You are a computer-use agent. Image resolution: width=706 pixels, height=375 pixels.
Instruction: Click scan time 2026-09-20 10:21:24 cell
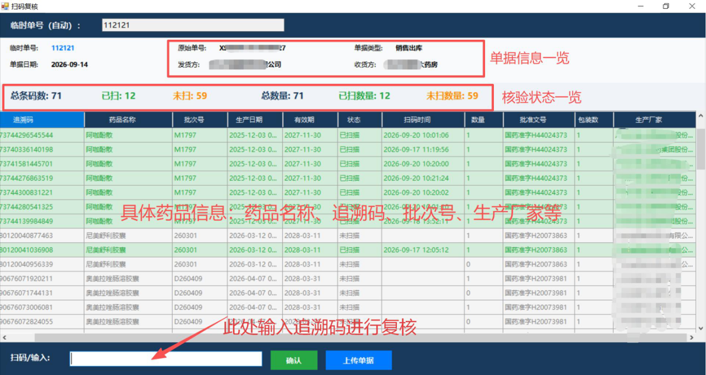[423, 178]
